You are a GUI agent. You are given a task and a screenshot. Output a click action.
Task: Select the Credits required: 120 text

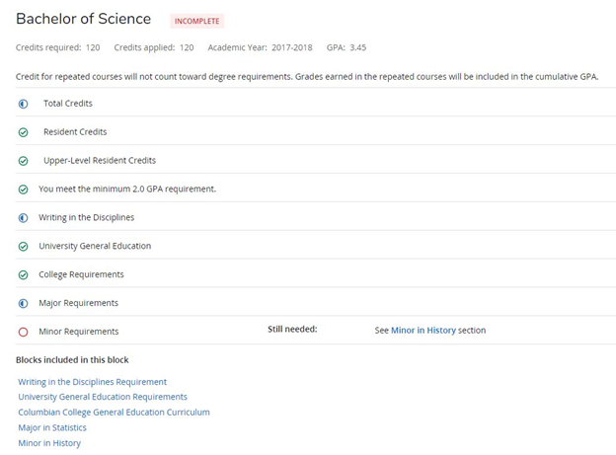[x=57, y=47]
